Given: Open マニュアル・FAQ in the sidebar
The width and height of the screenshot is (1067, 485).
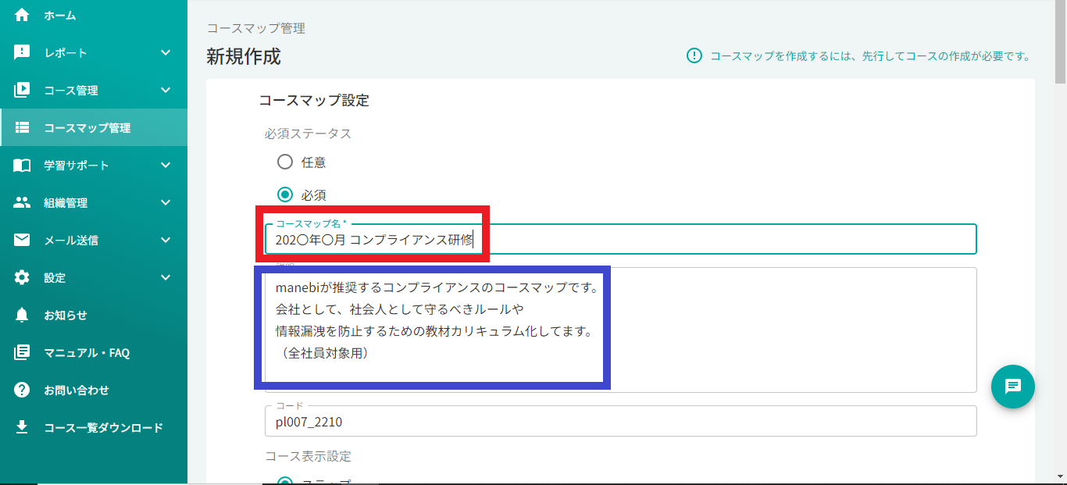Looking at the screenshot, I should (94, 352).
